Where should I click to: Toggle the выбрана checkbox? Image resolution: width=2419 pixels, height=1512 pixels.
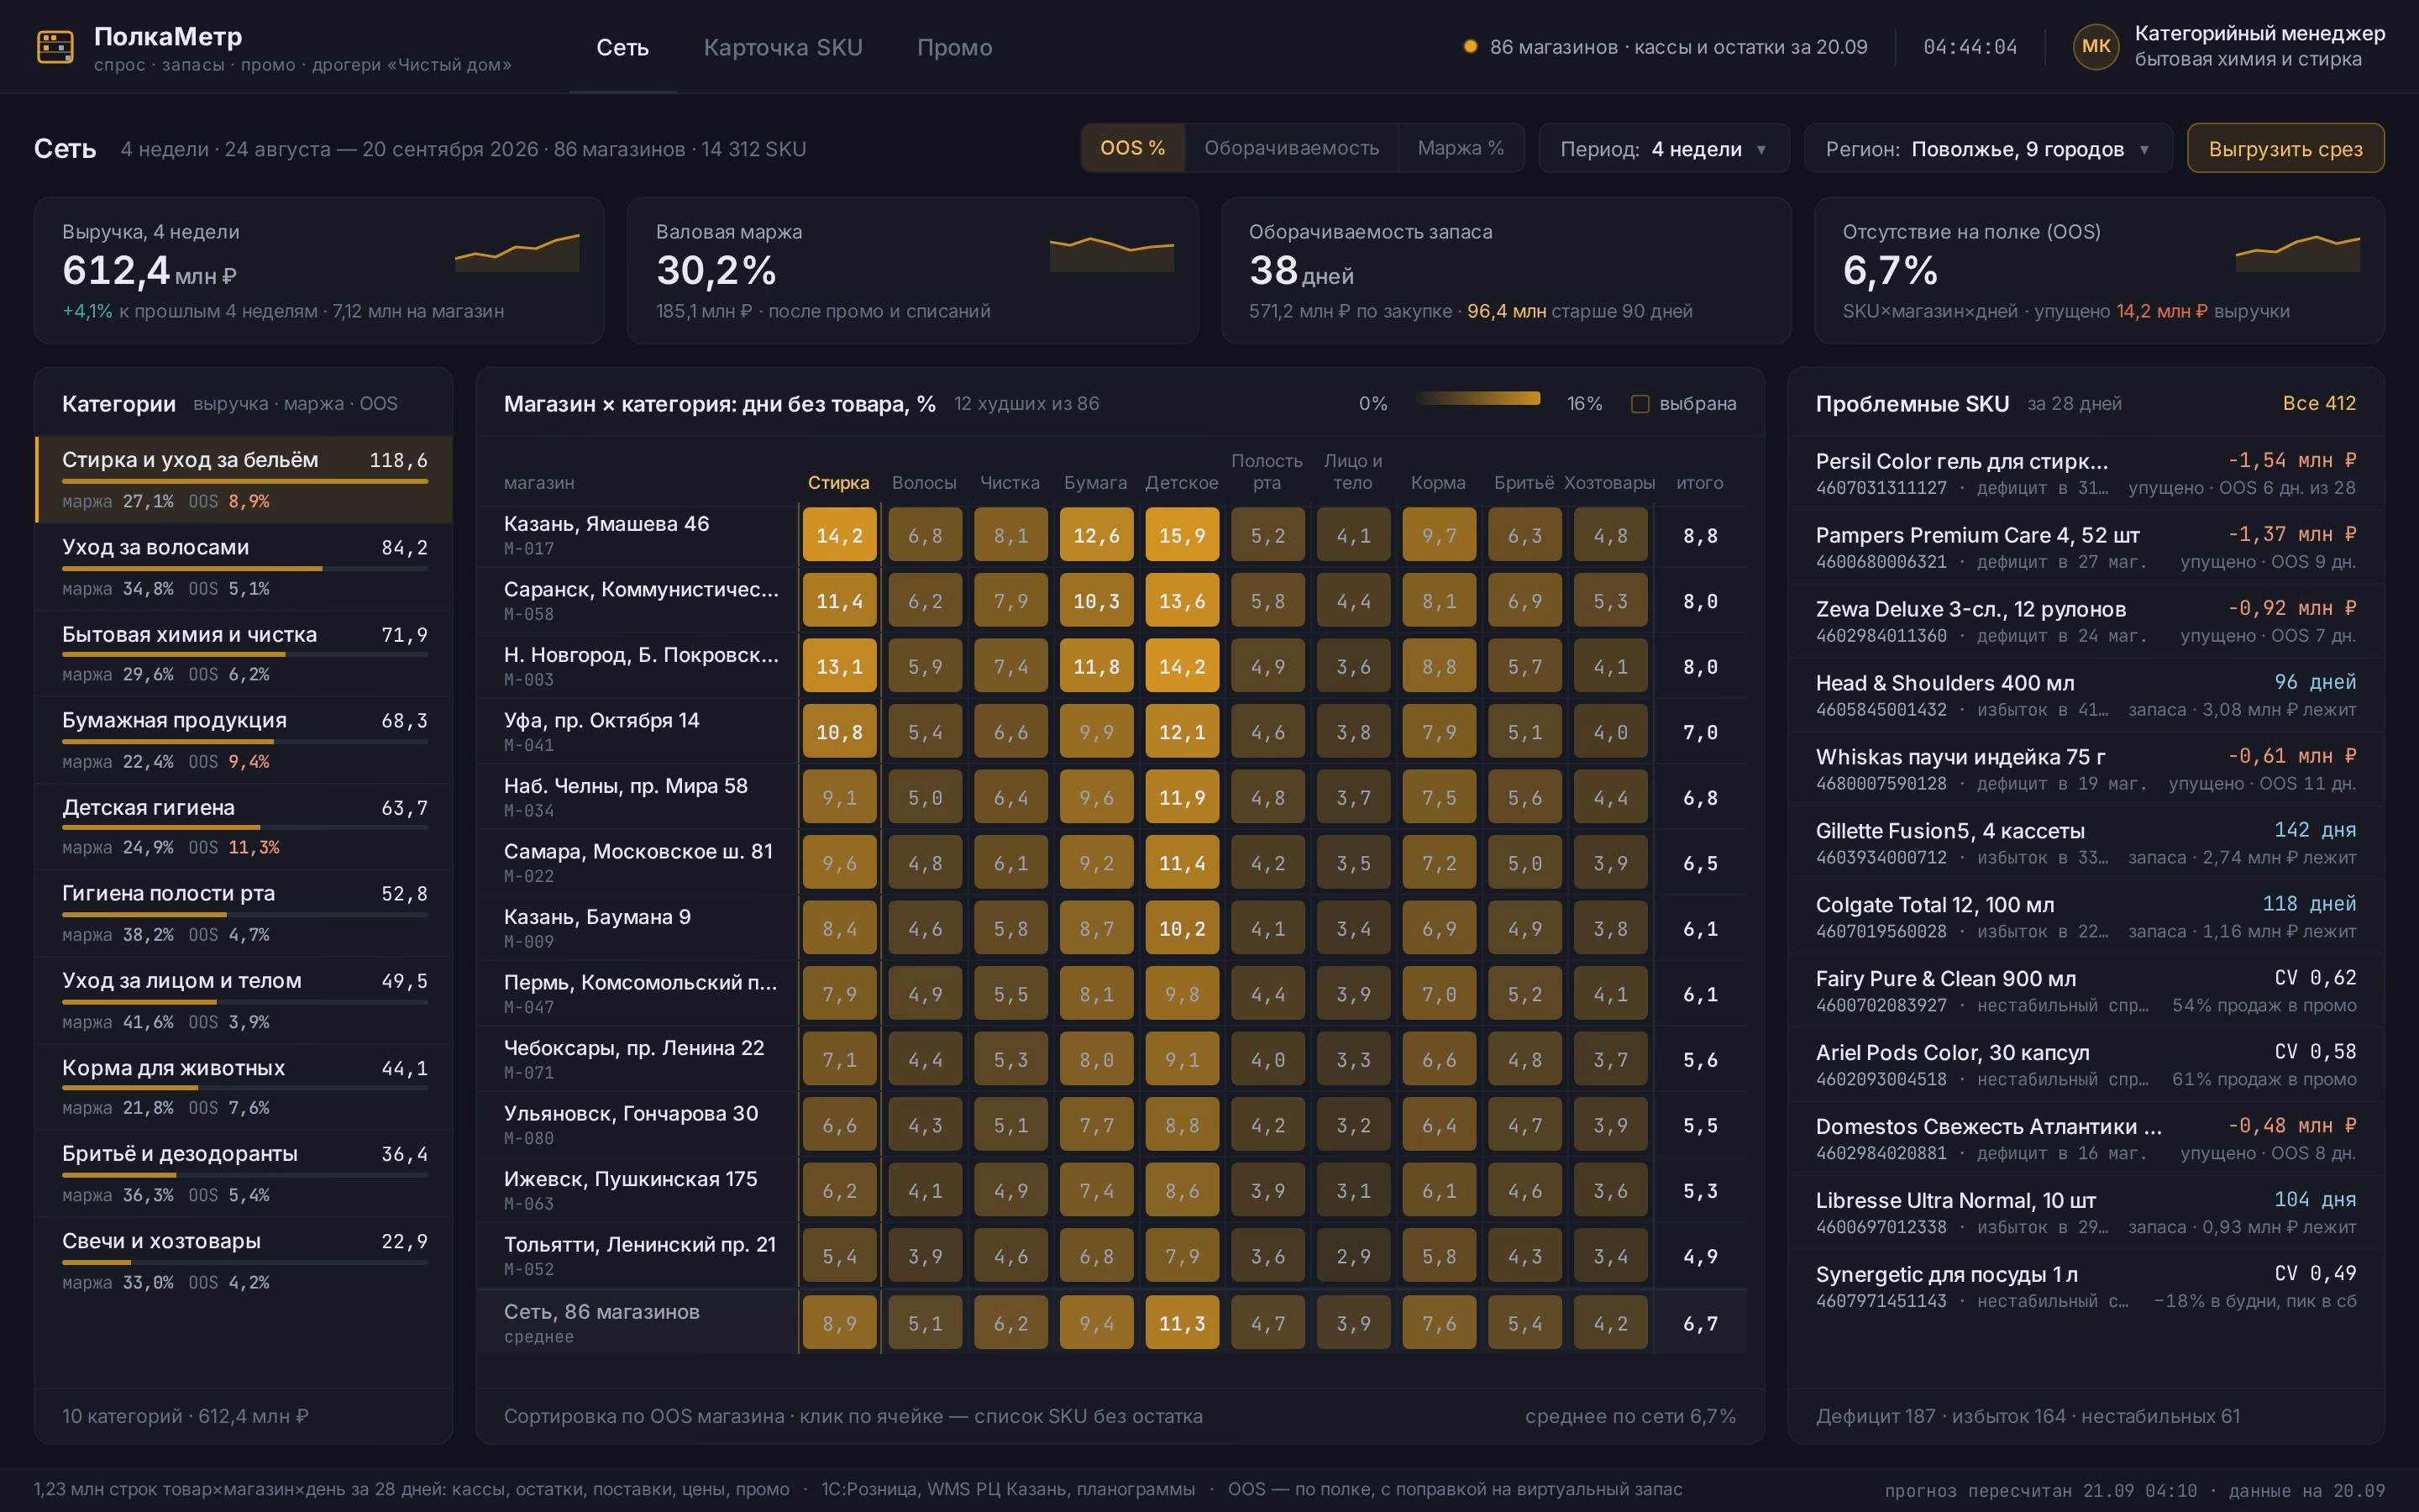[x=1640, y=404]
